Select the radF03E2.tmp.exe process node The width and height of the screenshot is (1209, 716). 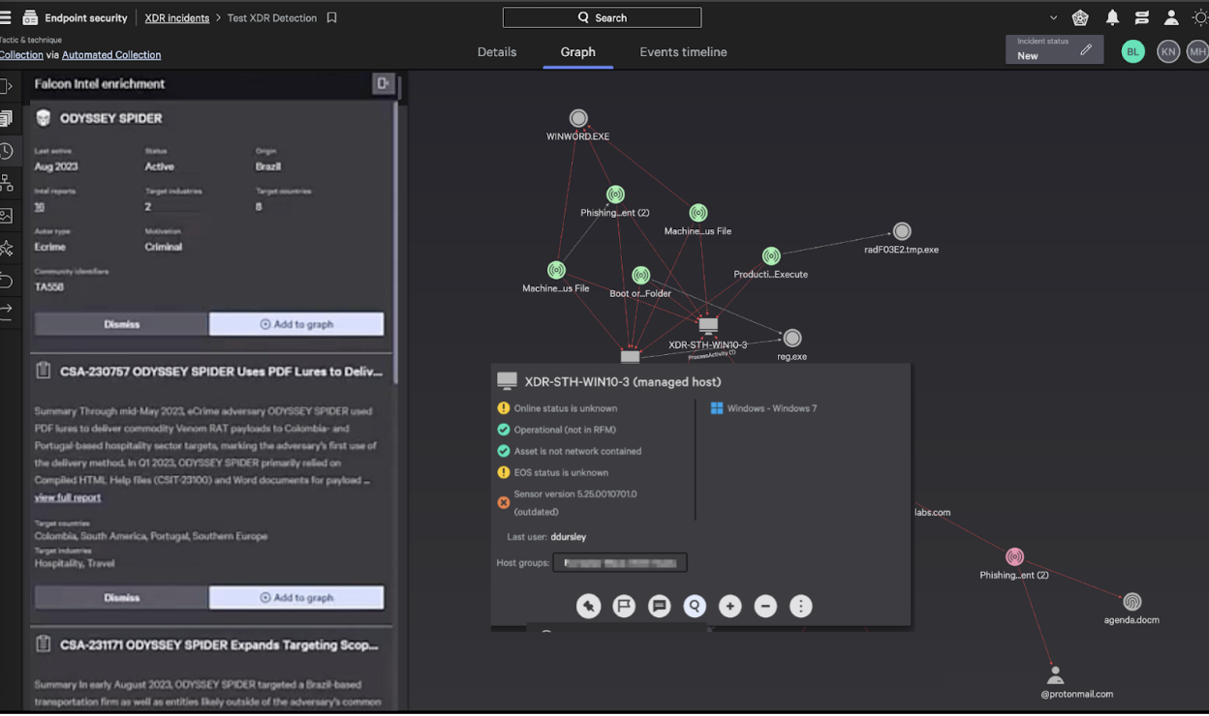click(x=902, y=232)
